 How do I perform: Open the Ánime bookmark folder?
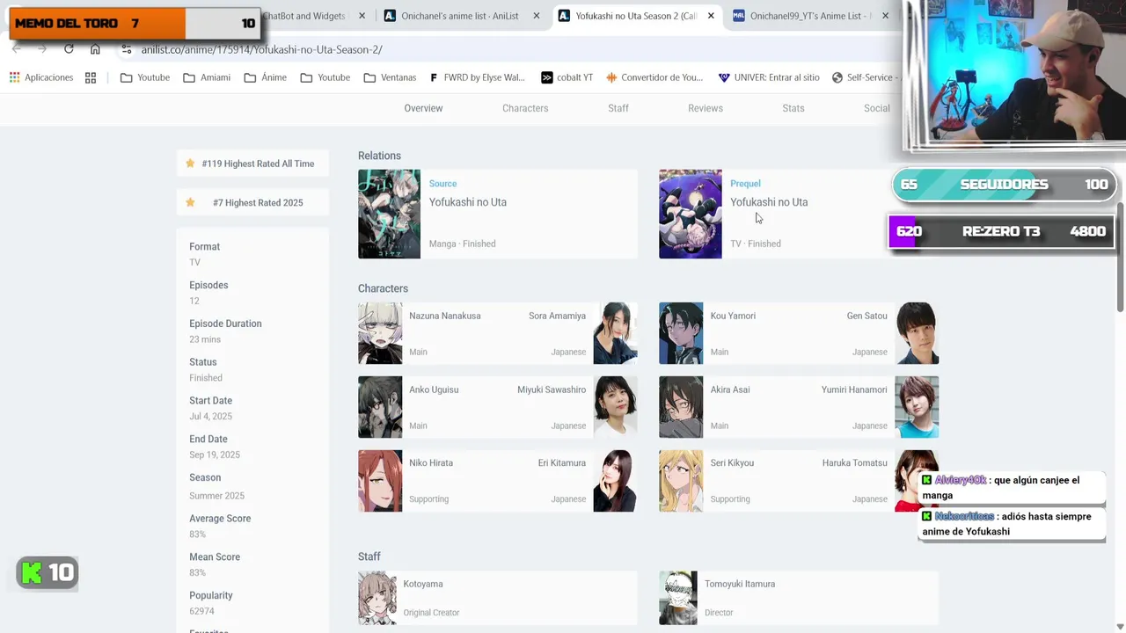click(266, 77)
